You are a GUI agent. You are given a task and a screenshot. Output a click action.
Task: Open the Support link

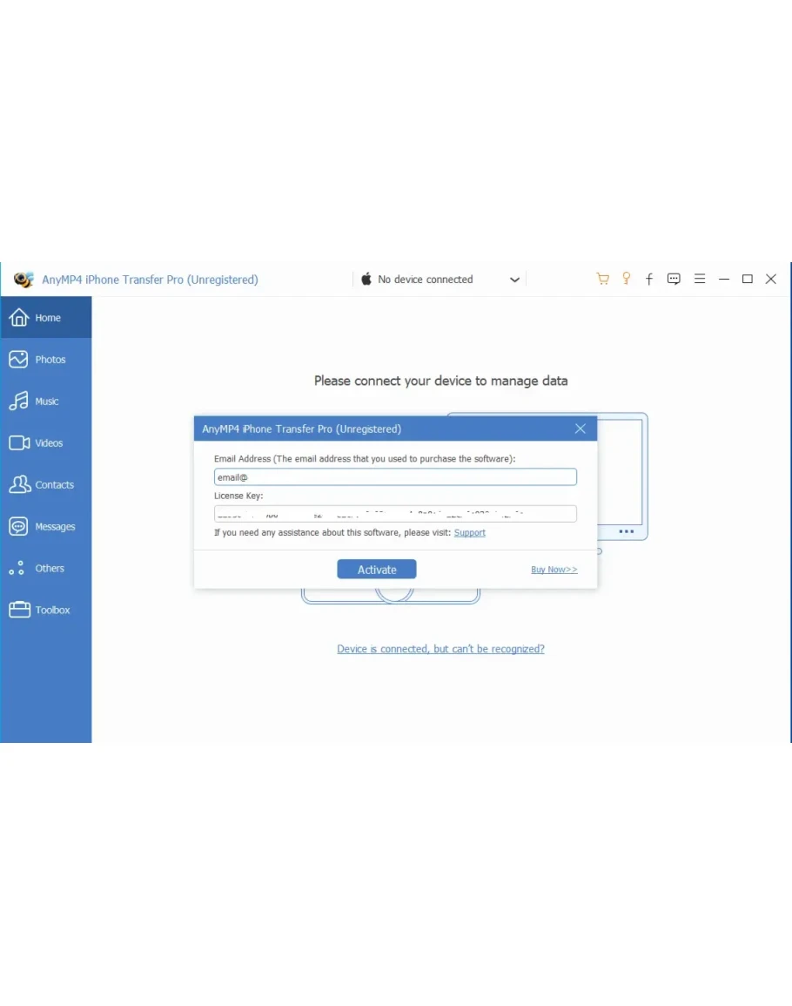pos(470,533)
